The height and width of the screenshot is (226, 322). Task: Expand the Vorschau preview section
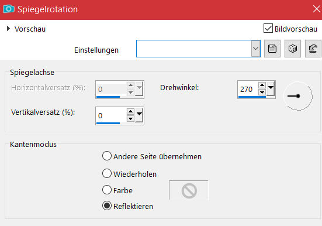point(8,29)
